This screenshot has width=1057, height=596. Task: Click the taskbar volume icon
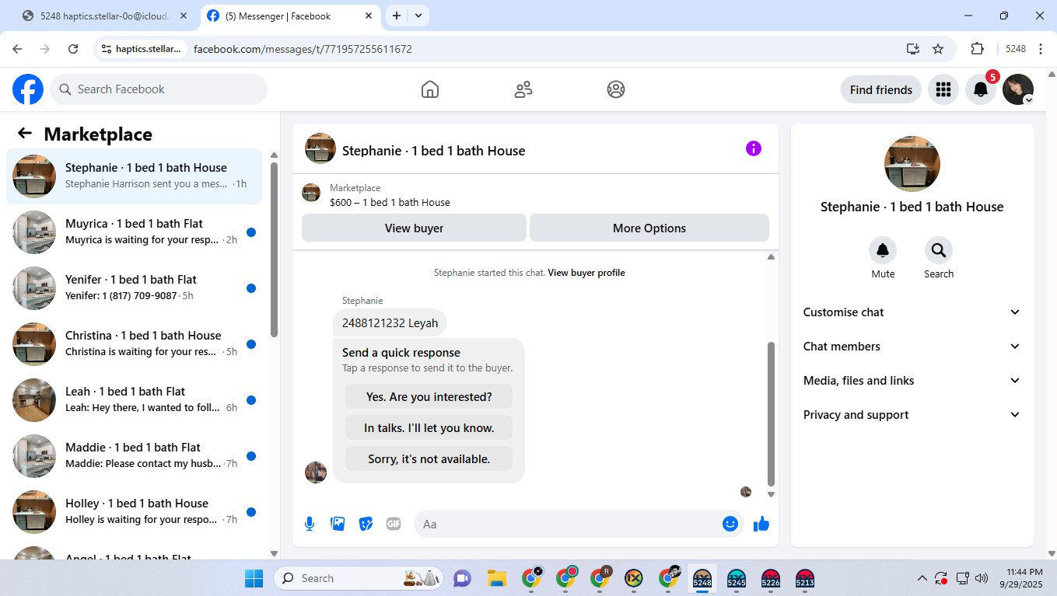982,578
